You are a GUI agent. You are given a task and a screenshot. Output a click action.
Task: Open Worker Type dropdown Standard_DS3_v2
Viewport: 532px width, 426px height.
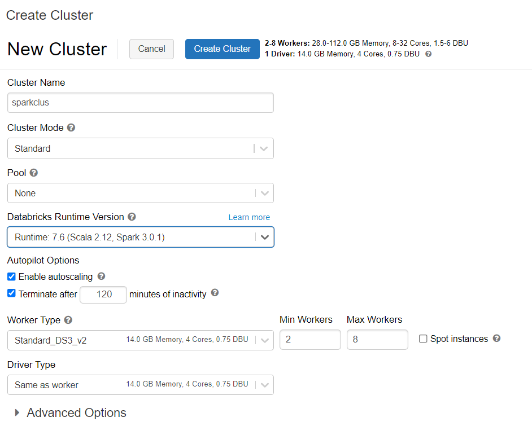[141, 340]
